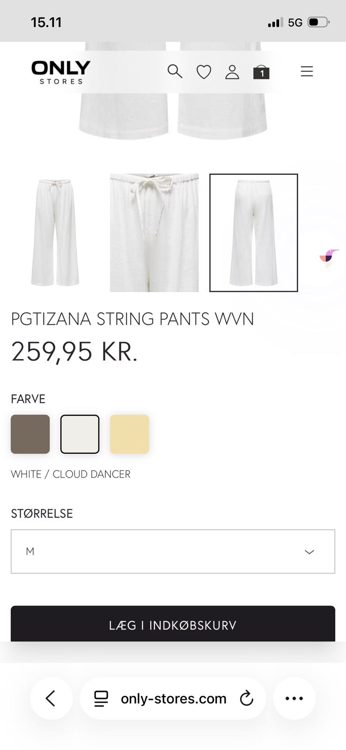
Task: View the drawstring waistband close-up thumbnail
Action: pos(154,232)
